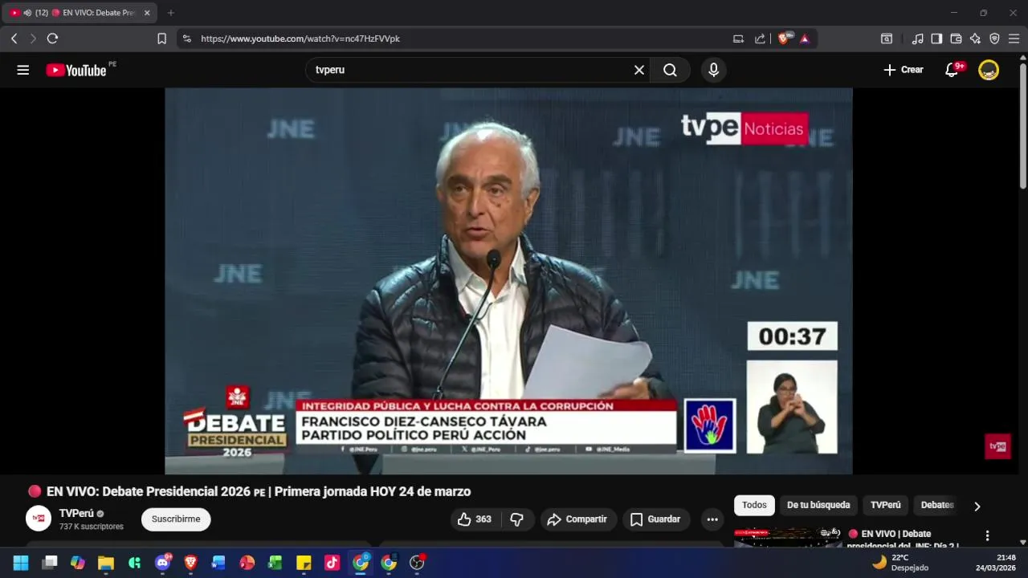Open PowerPoint from the taskbar
The height and width of the screenshot is (578, 1028).
coord(247,563)
